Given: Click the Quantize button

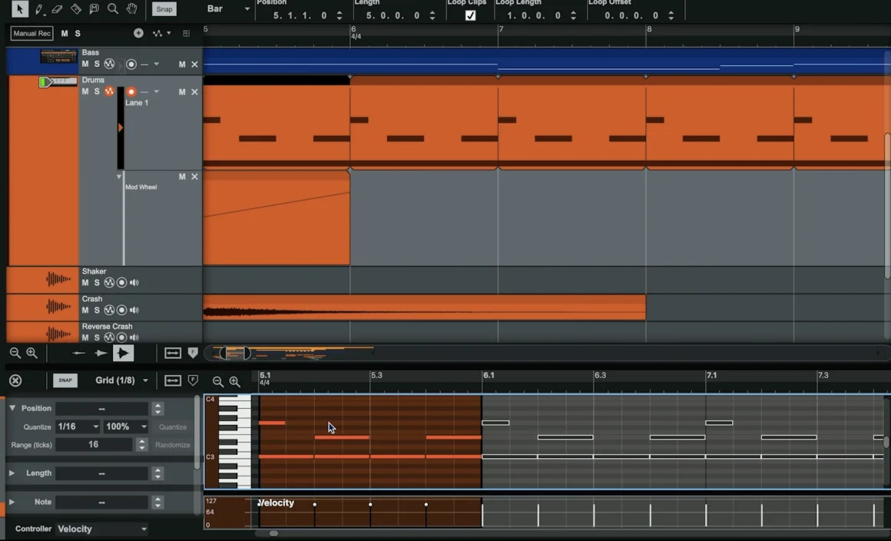Looking at the screenshot, I should coord(173,426).
